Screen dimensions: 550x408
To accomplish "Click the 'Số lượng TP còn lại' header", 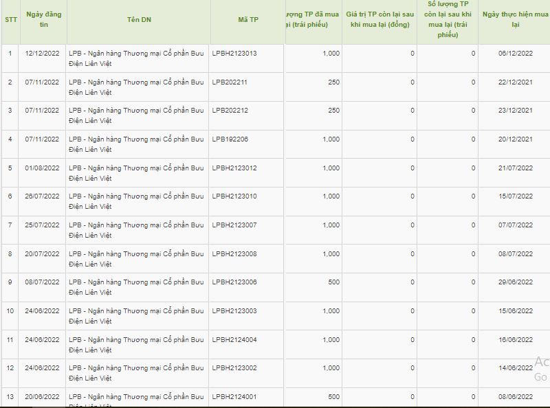I will tap(447, 19).
